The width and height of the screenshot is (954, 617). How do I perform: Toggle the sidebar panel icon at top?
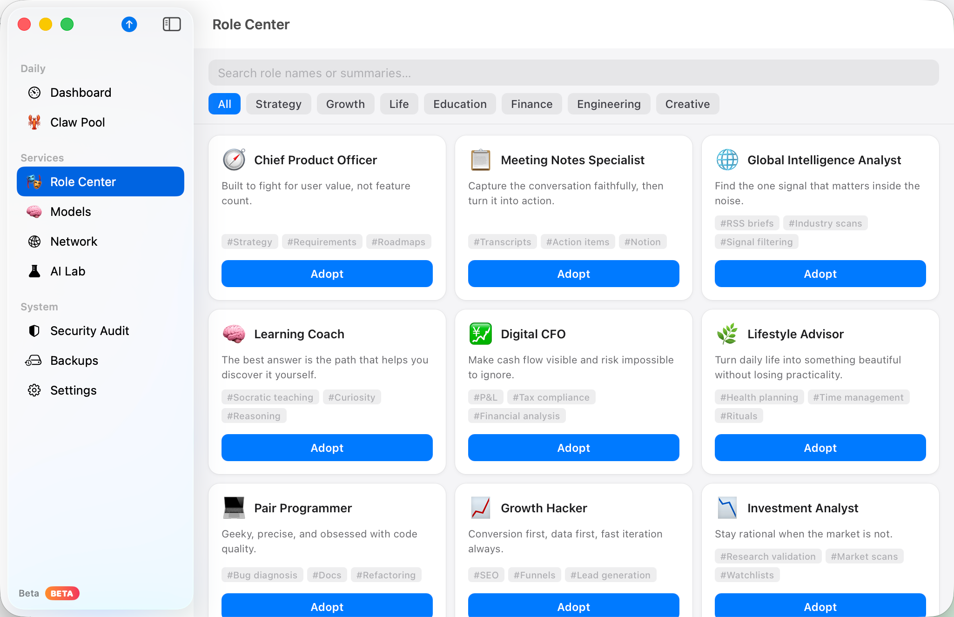pyautogui.click(x=171, y=24)
